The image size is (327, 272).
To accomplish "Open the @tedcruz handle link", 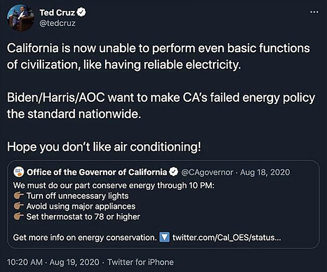I will [x=57, y=23].
